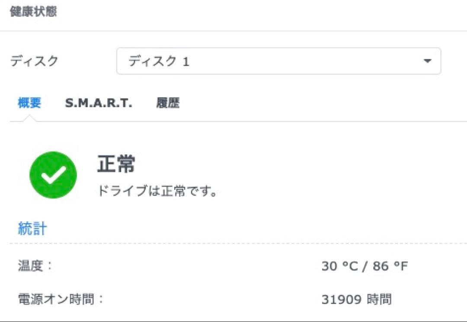Click the 健康状態 window title

[x=33, y=12]
